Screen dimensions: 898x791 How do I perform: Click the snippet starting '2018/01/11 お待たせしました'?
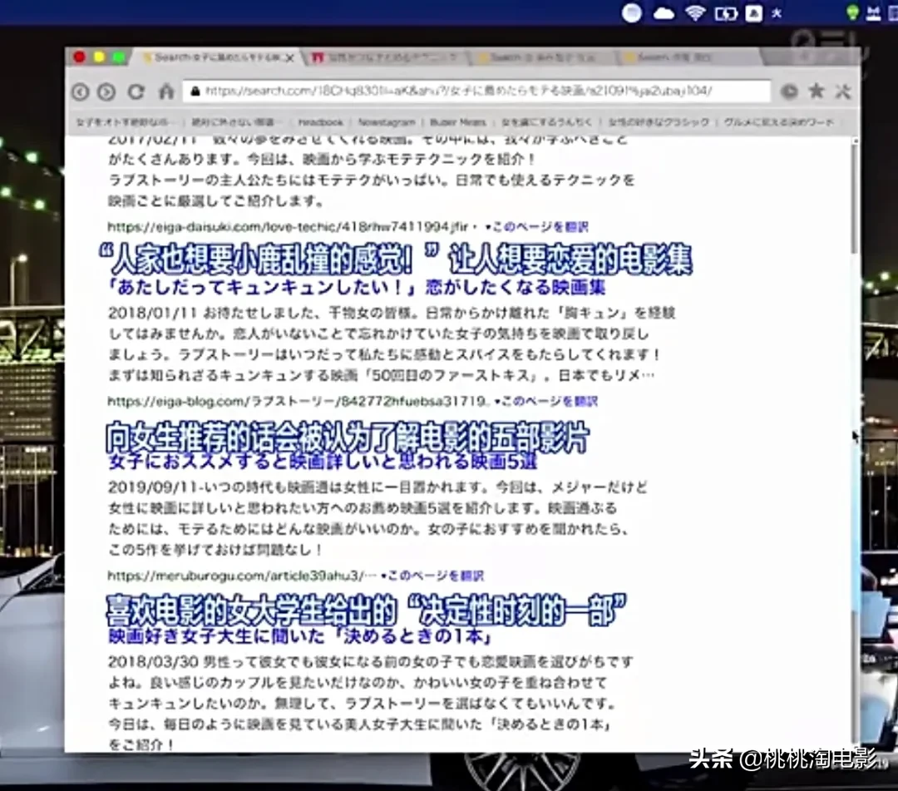(392, 344)
